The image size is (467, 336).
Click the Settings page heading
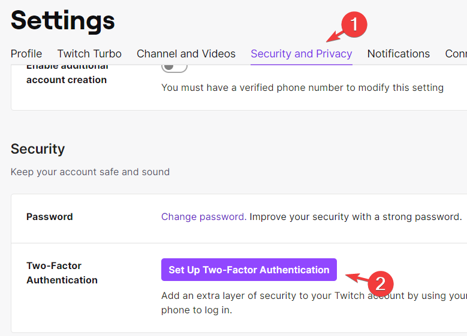[62, 20]
